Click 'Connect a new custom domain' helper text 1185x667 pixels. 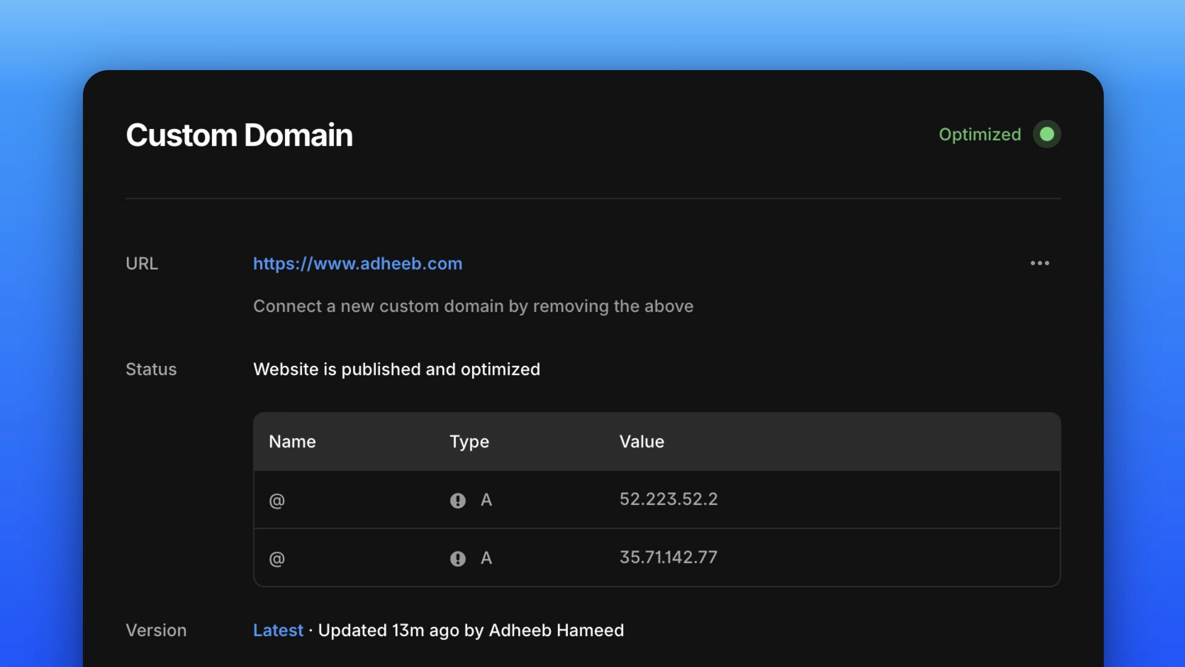[x=473, y=307]
